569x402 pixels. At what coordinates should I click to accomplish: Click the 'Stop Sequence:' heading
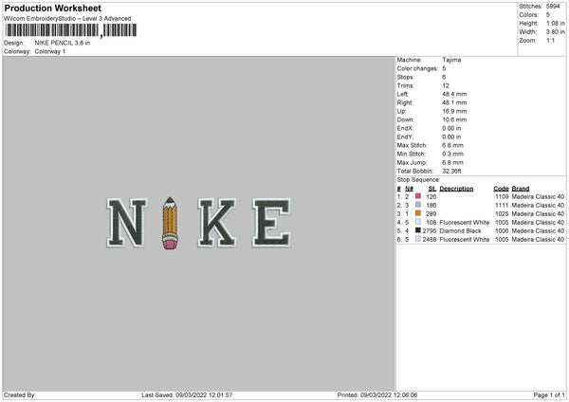418,180
